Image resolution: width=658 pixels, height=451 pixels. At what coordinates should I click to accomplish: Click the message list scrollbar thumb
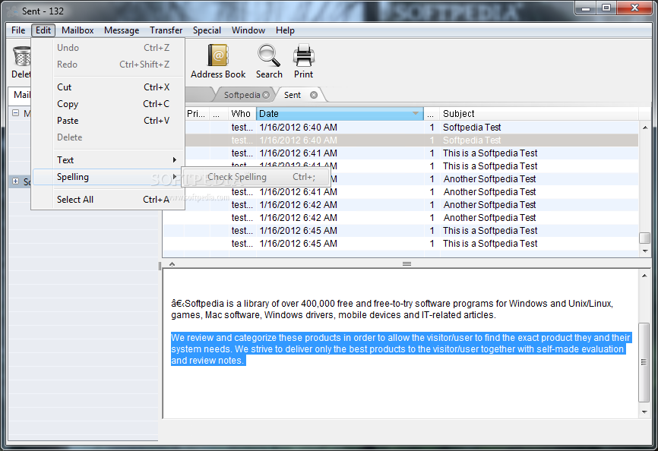pyautogui.click(x=644, y=238)
